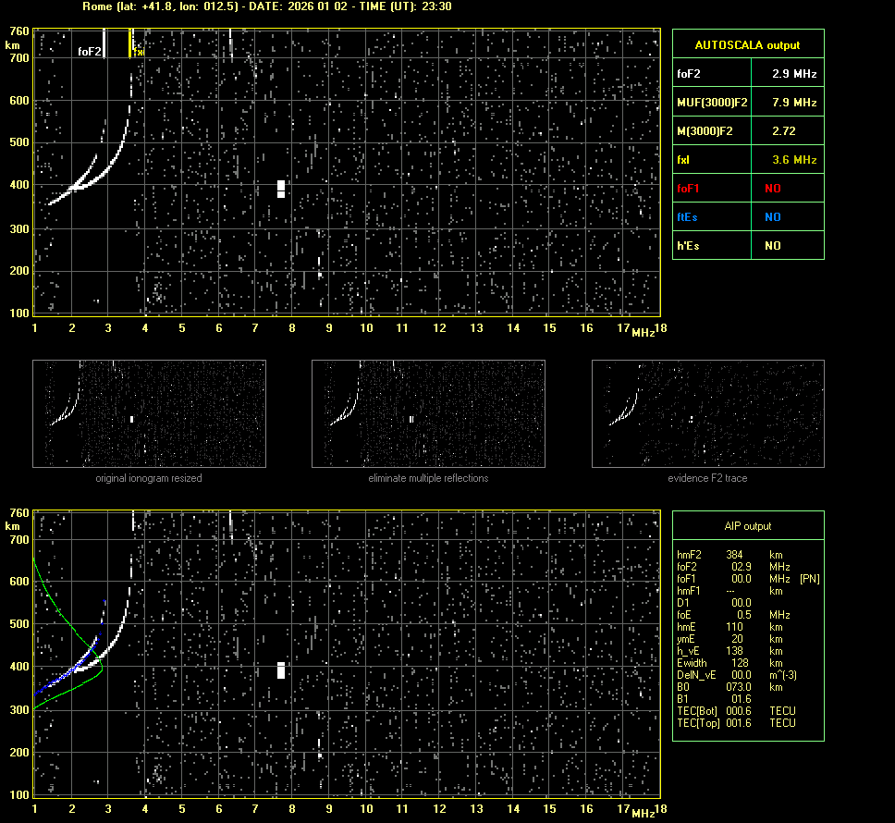Click the MUF(3000)F2 7.9 MHz value
The height and width of the screenshot is (823, 895).
coord(786,102)
